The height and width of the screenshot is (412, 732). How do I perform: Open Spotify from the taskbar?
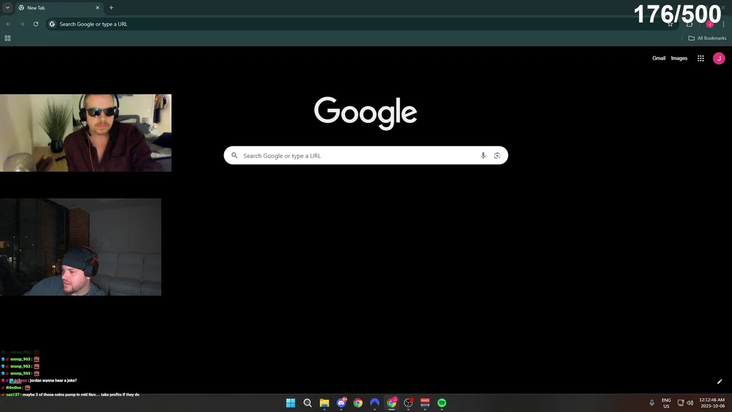(442, 403)
